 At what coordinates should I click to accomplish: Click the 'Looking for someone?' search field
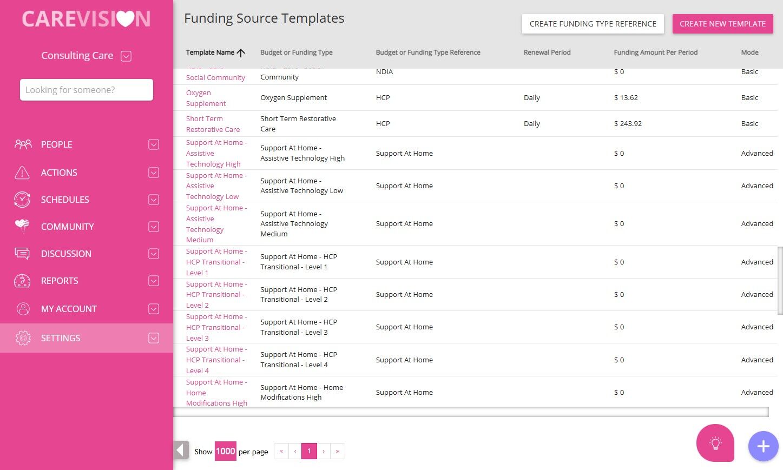pyautogui.click(x=87, y=90)
